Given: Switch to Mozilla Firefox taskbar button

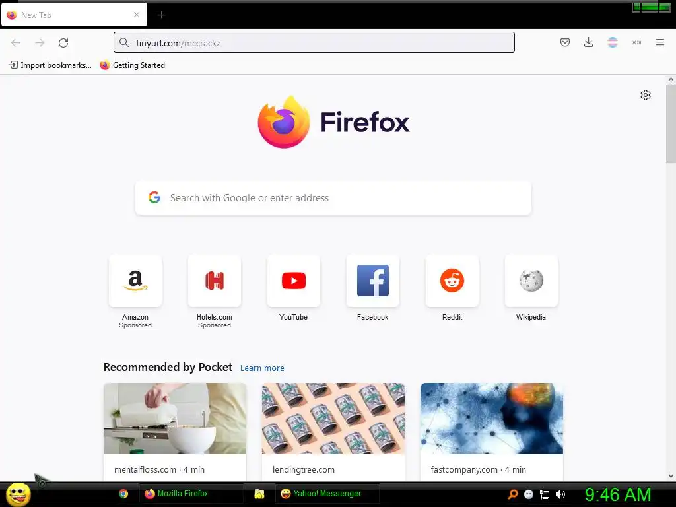Looking at the screenshot, I should pyautogui.click(x=191, y=494).
